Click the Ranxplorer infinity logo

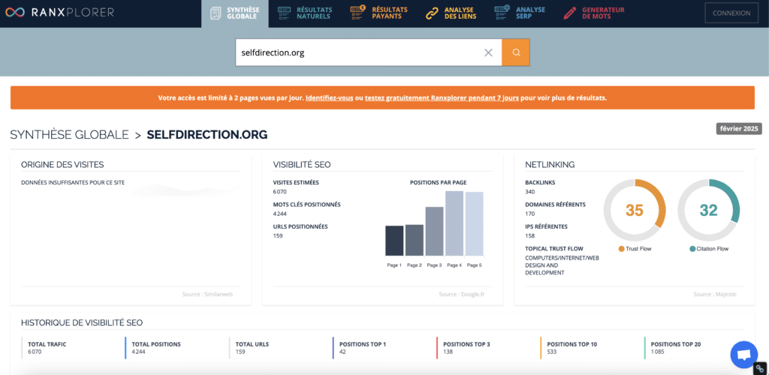tap(14, 13)
